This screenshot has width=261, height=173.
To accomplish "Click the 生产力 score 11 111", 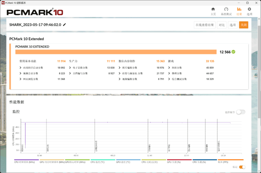I will pos(111,61).
